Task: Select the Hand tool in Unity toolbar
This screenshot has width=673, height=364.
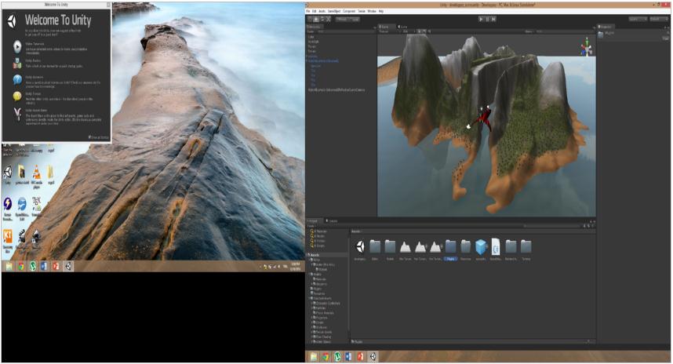Action: 310,19
